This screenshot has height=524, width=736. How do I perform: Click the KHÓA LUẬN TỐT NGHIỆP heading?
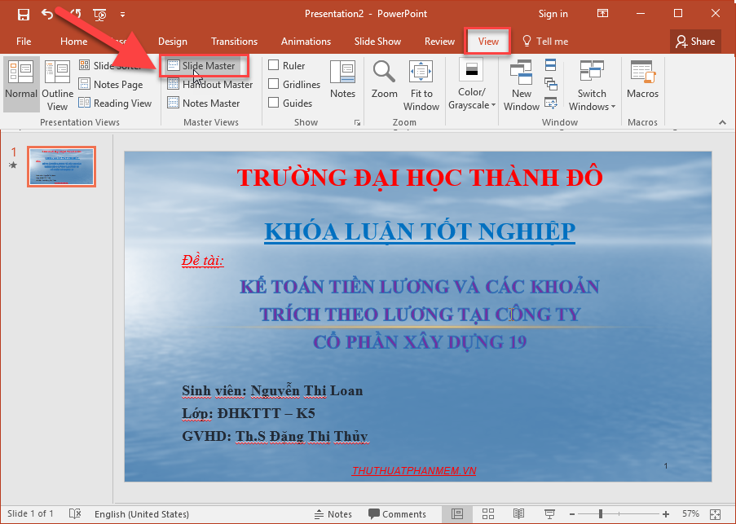(420, 231)
